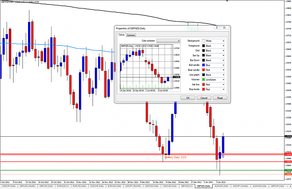
Task: Open the Bar Up color dropdown
Action: [x=213, y=55]
